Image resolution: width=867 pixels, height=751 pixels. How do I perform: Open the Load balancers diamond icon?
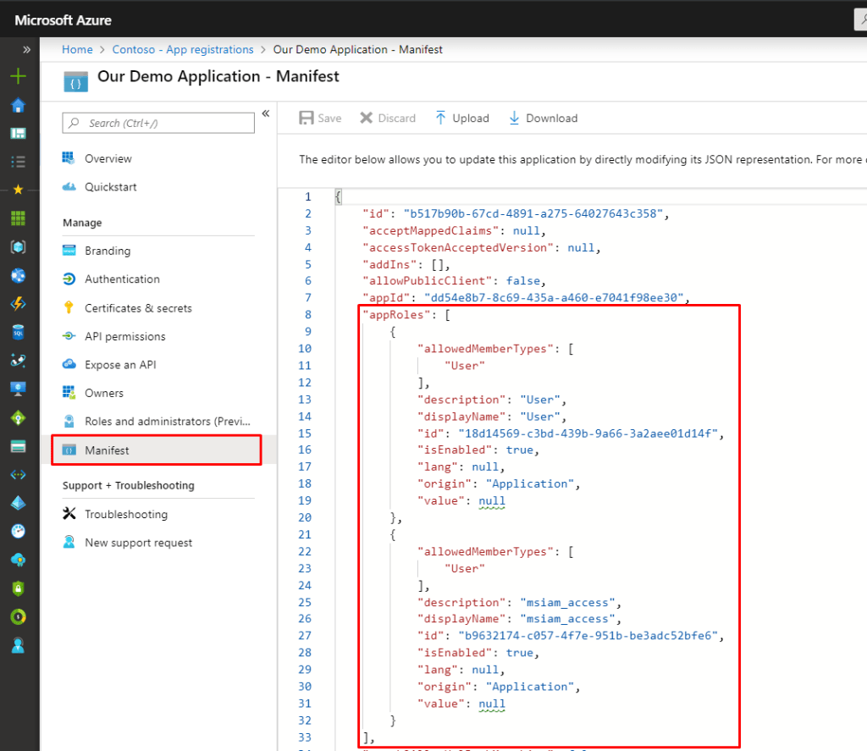pos(19,418)
